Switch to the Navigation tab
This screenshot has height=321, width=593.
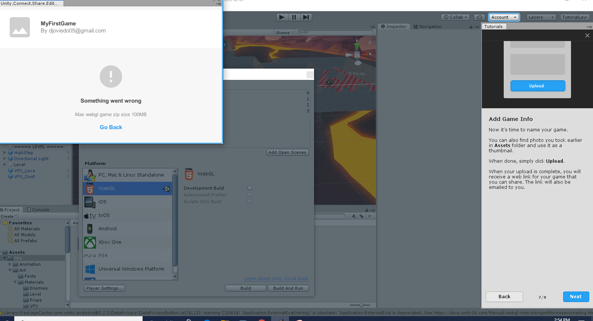(428, 27)
